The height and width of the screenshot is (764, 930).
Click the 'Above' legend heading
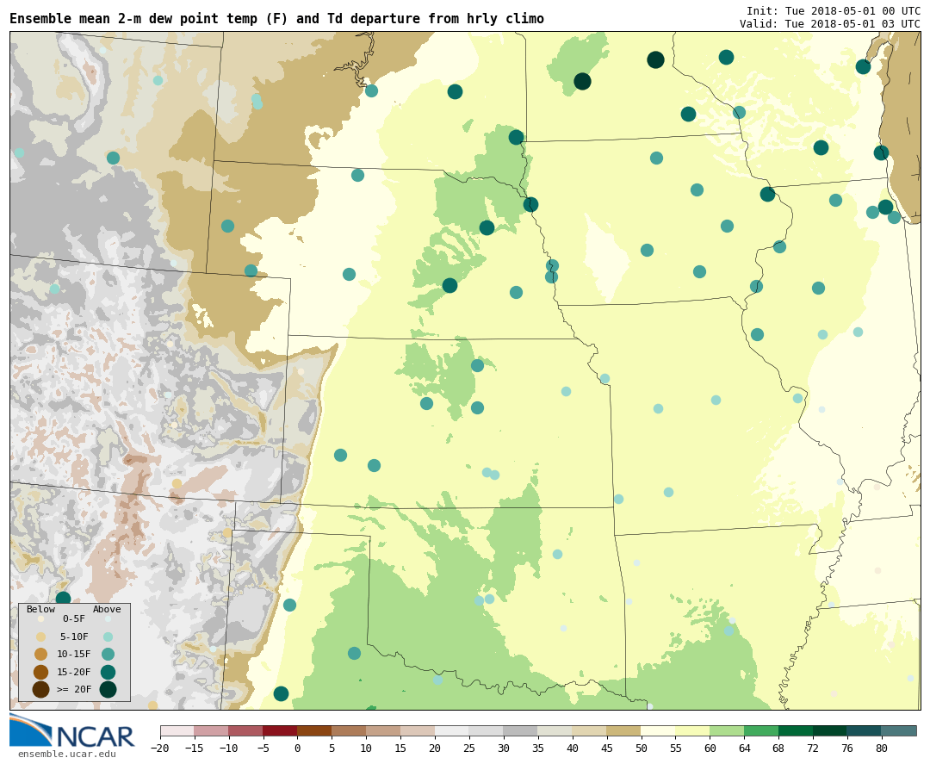pos(107,609)
